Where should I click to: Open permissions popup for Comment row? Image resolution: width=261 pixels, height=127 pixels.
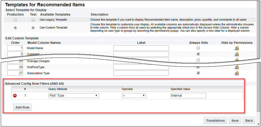click(237, 54)
